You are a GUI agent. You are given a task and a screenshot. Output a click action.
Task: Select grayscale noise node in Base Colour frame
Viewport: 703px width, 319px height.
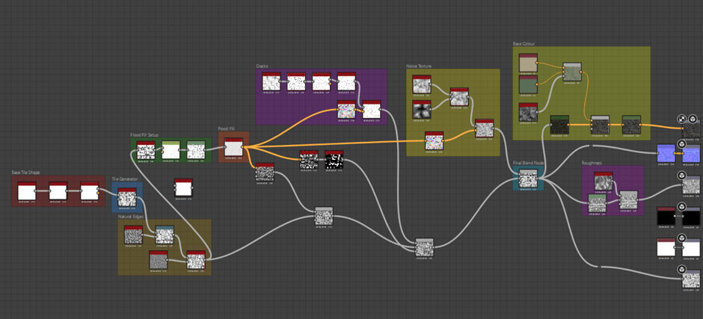pos(529,113)
